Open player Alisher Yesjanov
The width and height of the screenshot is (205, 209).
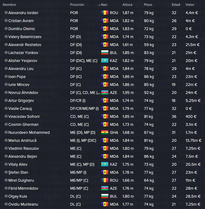pos(23,61)
